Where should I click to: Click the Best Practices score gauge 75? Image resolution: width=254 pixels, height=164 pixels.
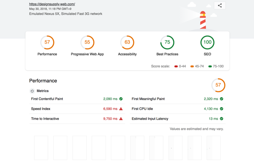click(x=167, y=42)
